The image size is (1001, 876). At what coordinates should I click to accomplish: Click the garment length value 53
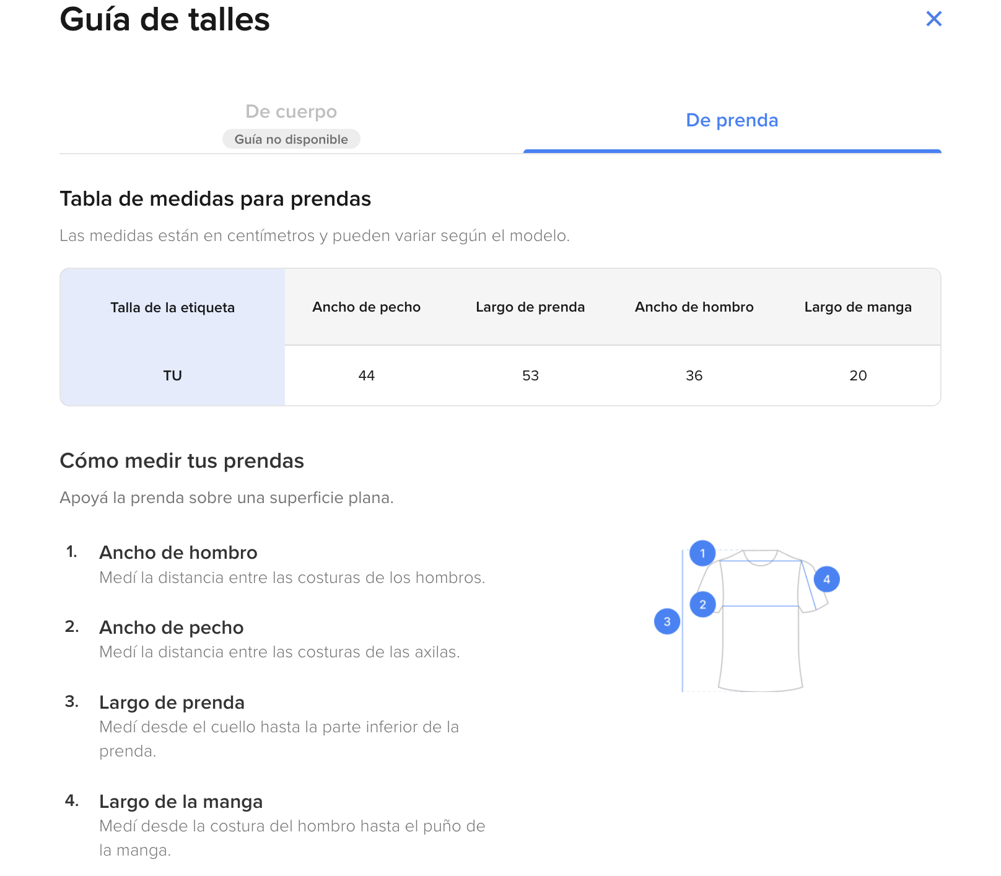[x=530, y=375]
